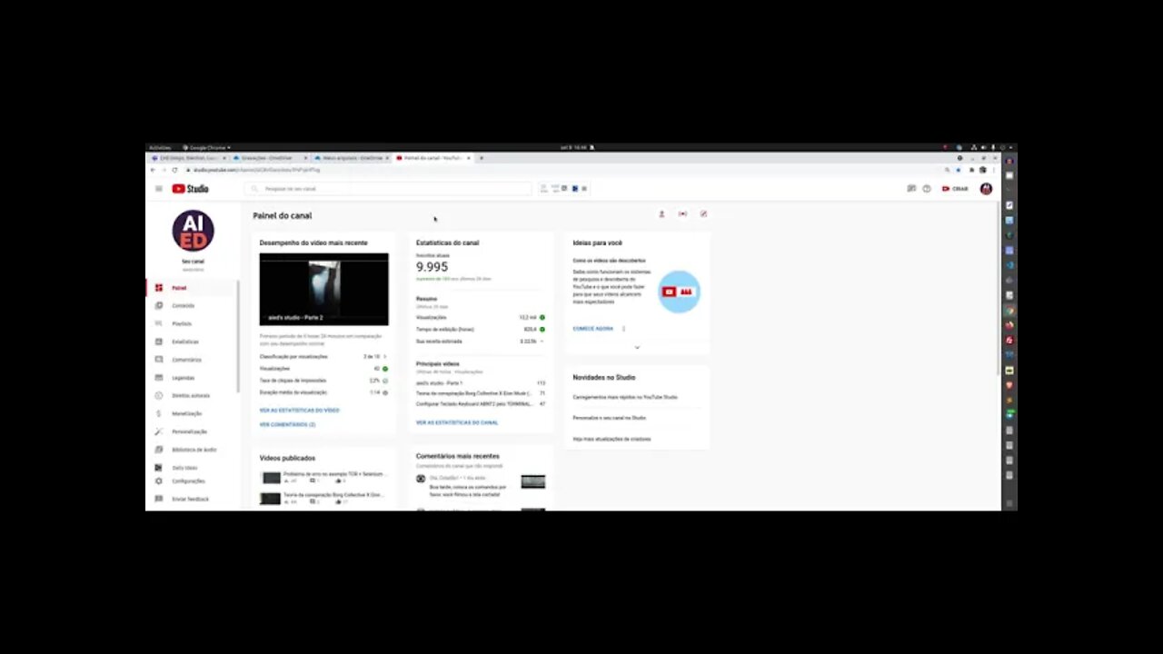This screenshot has width=1163, height=654.
Task: Open Conteúdo in the sidebar
Action: point(191,306)
